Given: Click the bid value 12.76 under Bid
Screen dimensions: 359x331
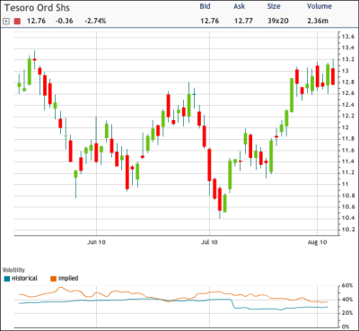Looking at the screenshot, I should pos(209,21).
